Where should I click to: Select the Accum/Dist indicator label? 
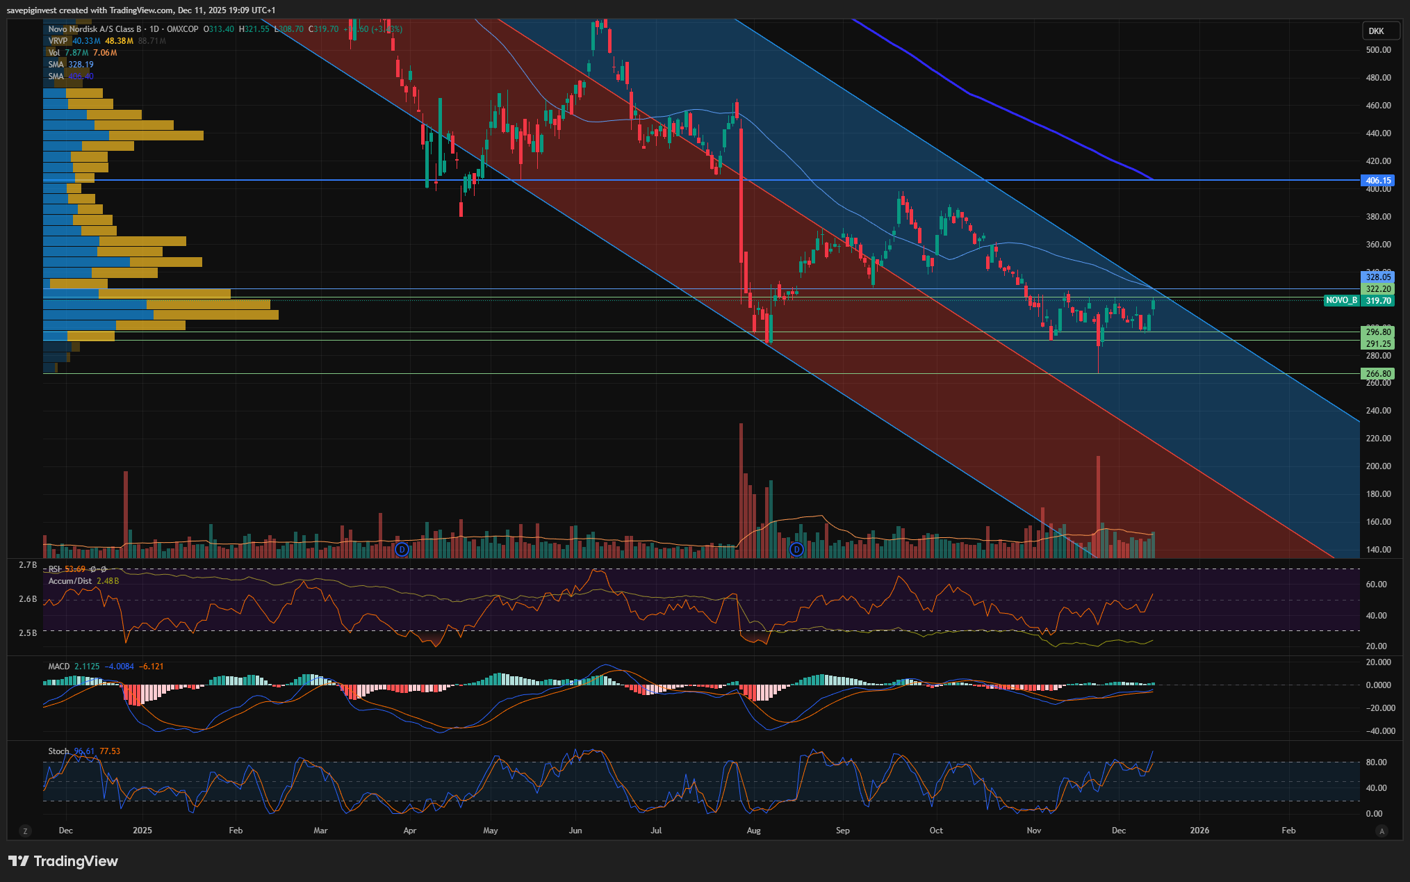[69, 581]
